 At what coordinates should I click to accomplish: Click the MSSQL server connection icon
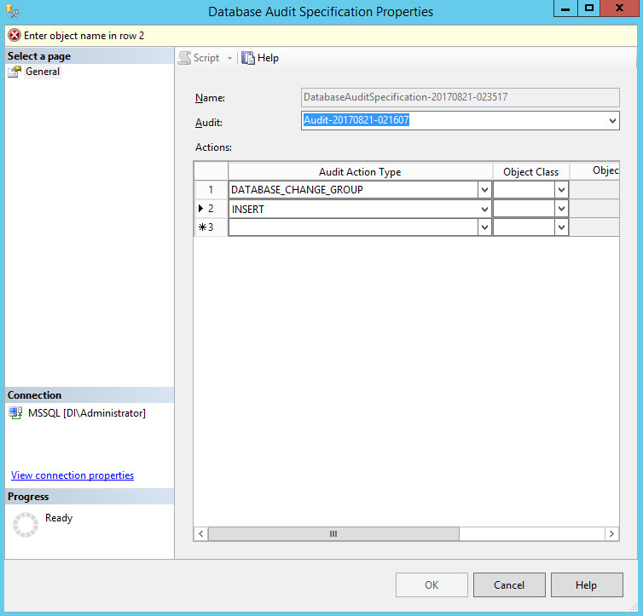pyautogui.click(x=16, y=413)
